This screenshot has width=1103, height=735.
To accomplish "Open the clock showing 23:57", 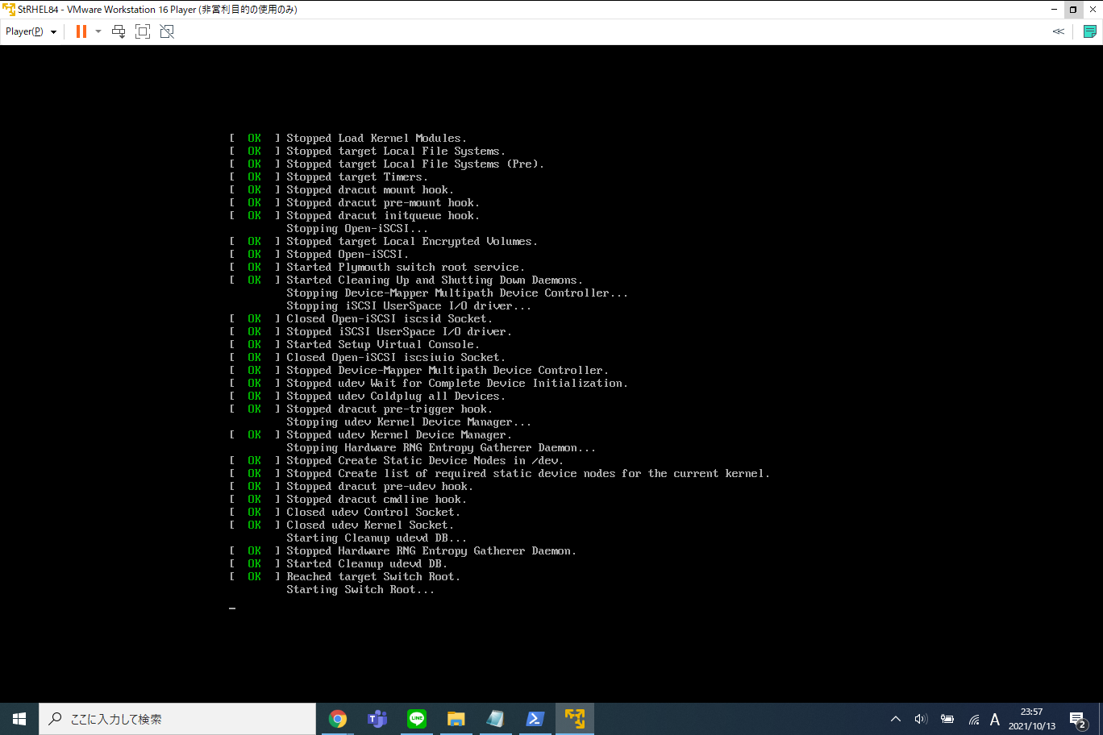I will click(1032, 719).
